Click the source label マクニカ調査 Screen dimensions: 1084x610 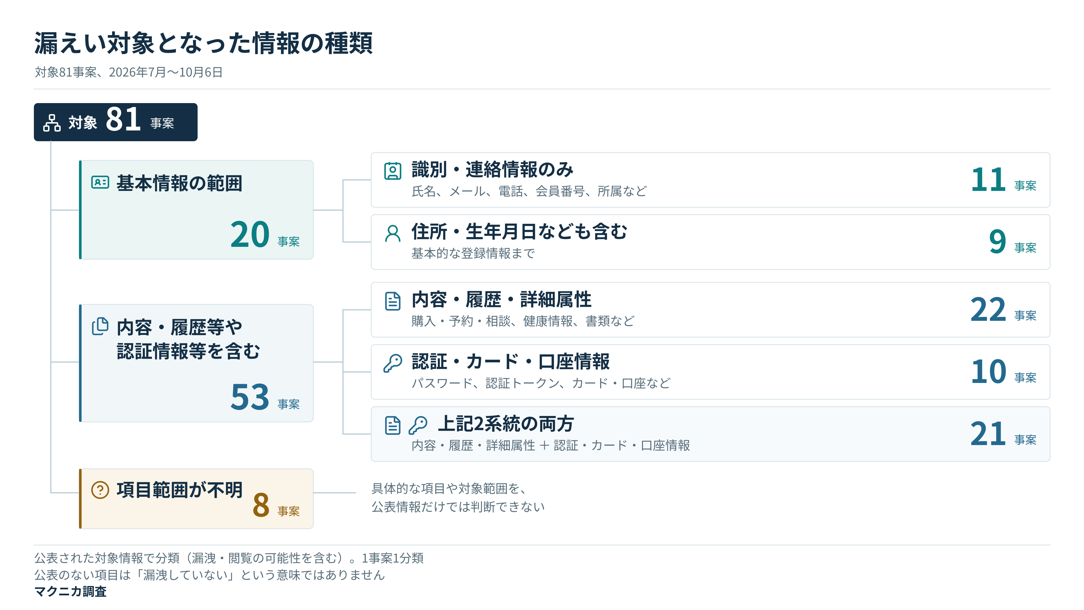click(70, 592)
